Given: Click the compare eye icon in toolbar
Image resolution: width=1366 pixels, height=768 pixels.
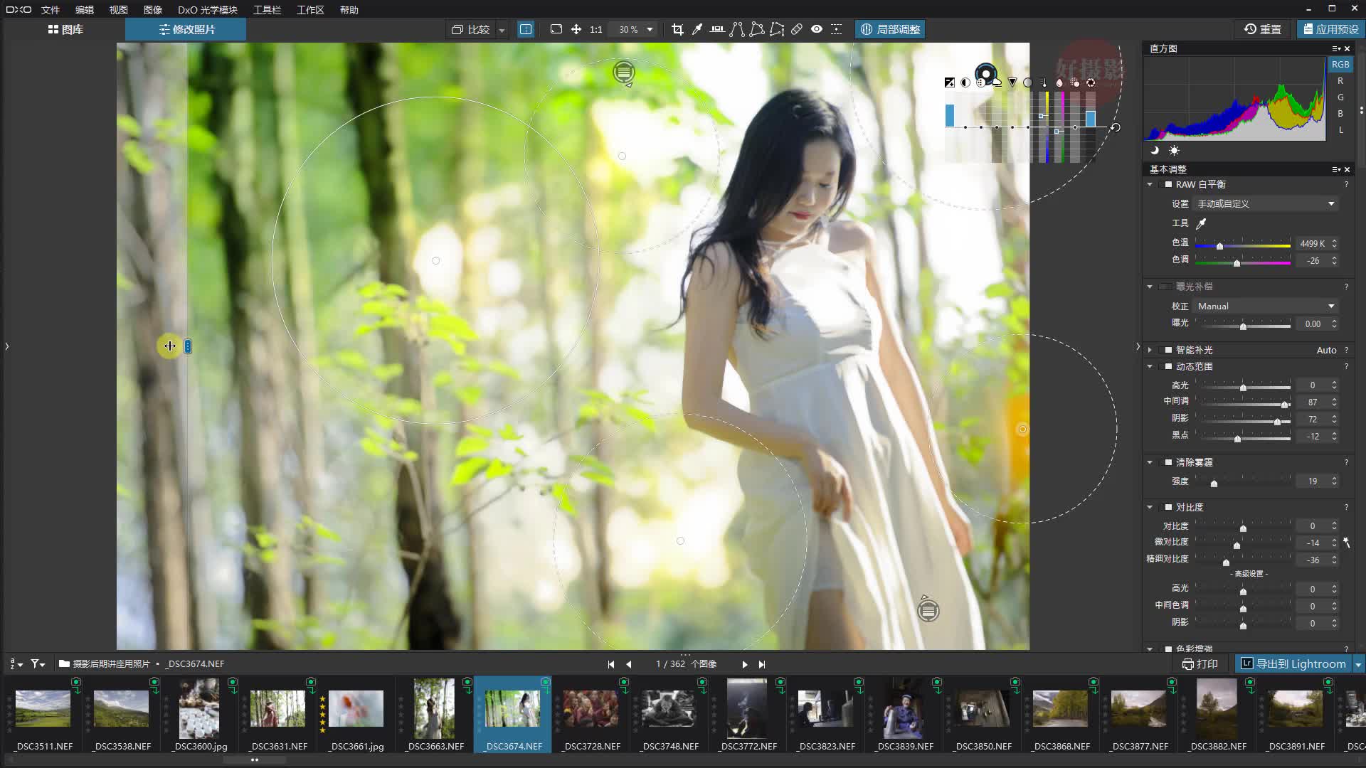Looking at the screenshot, I should (817, 29).
